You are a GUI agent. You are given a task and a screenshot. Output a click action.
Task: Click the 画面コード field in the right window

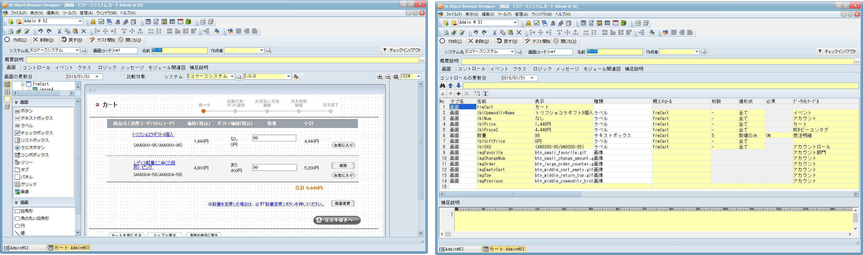tap(560, 52)
